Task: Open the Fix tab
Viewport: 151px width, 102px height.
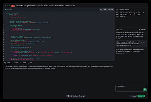Action: click(30, 63)
